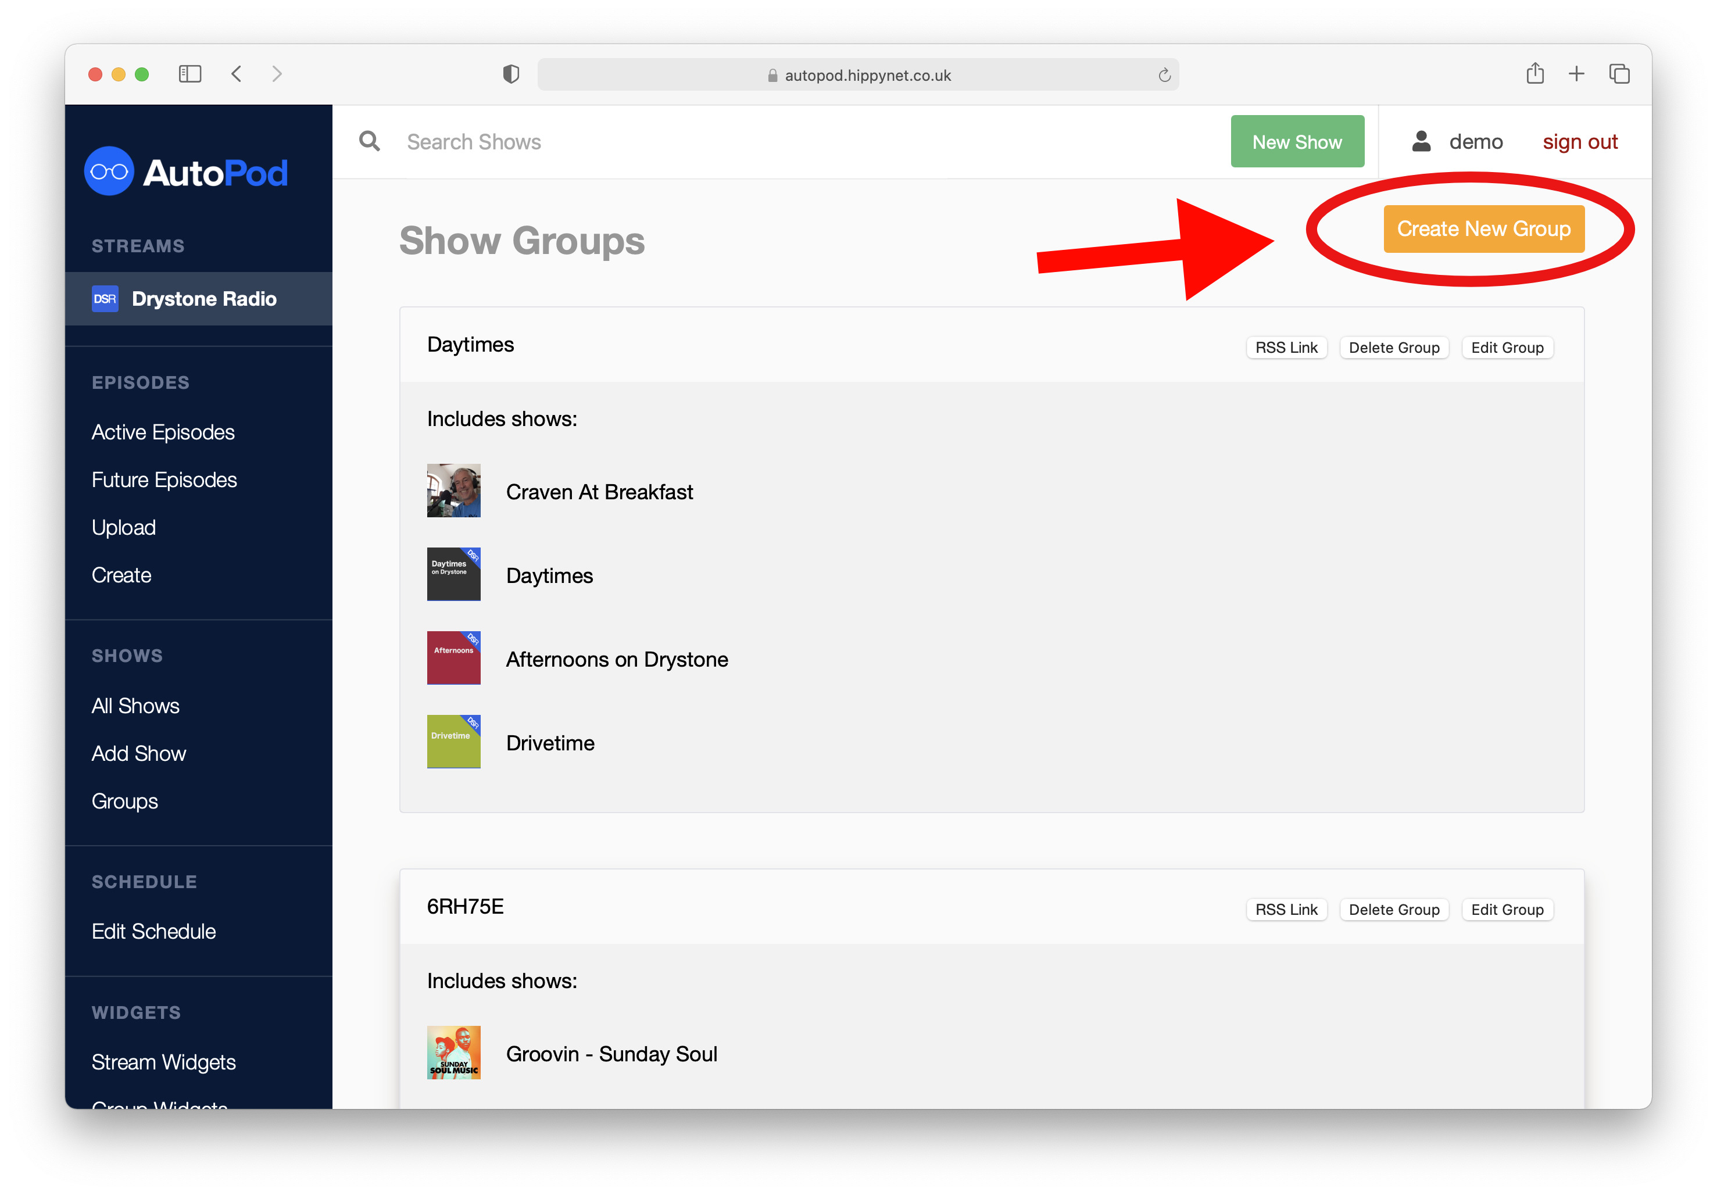The height and width of the screenshot is (1195, 1717).
Task: Click the DSR badge for Drystone Radio
Action: coord(105,298)
